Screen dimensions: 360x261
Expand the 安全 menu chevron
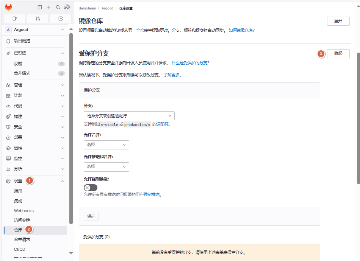[63, 127]
